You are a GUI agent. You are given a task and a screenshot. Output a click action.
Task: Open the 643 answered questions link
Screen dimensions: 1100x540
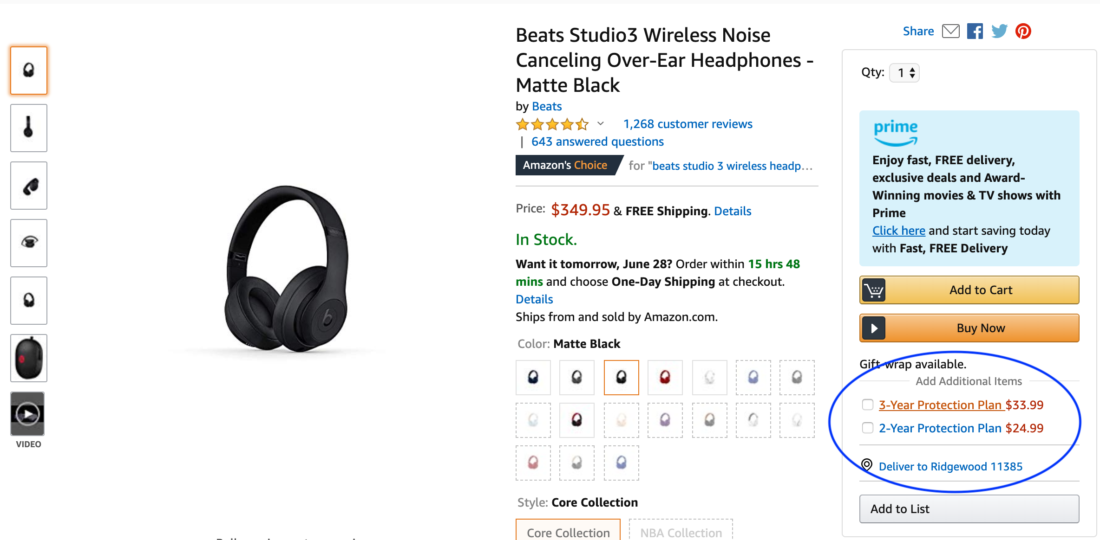(597, 141)
